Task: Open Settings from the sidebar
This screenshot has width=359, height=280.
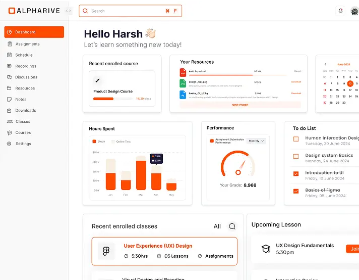Action: 23,144
